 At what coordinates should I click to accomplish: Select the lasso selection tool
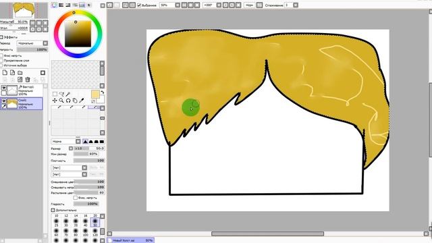(61, 94)
